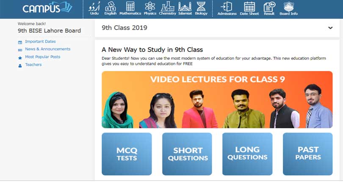
Task: Go to Important Dates link
Action: [40, 41]
